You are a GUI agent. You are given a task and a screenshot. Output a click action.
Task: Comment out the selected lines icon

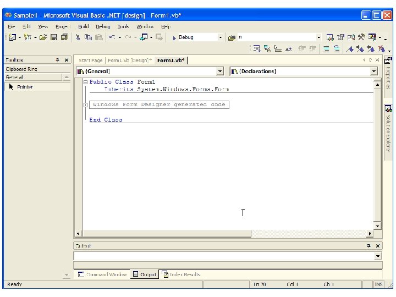click(326, 49)
